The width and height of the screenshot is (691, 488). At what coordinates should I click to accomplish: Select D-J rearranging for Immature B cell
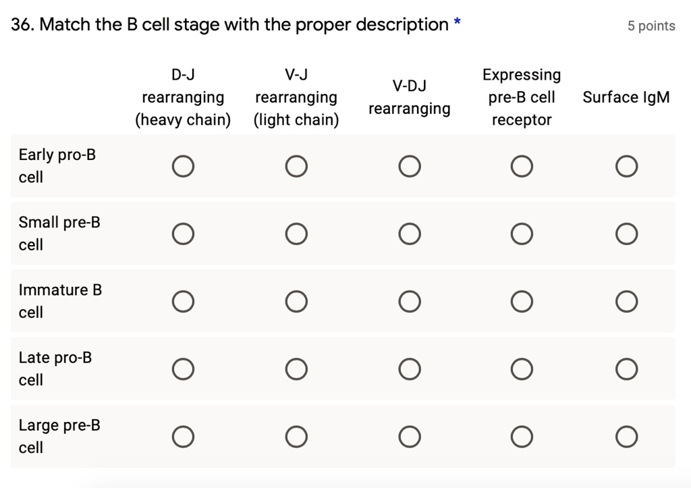(x=183, y=301)
